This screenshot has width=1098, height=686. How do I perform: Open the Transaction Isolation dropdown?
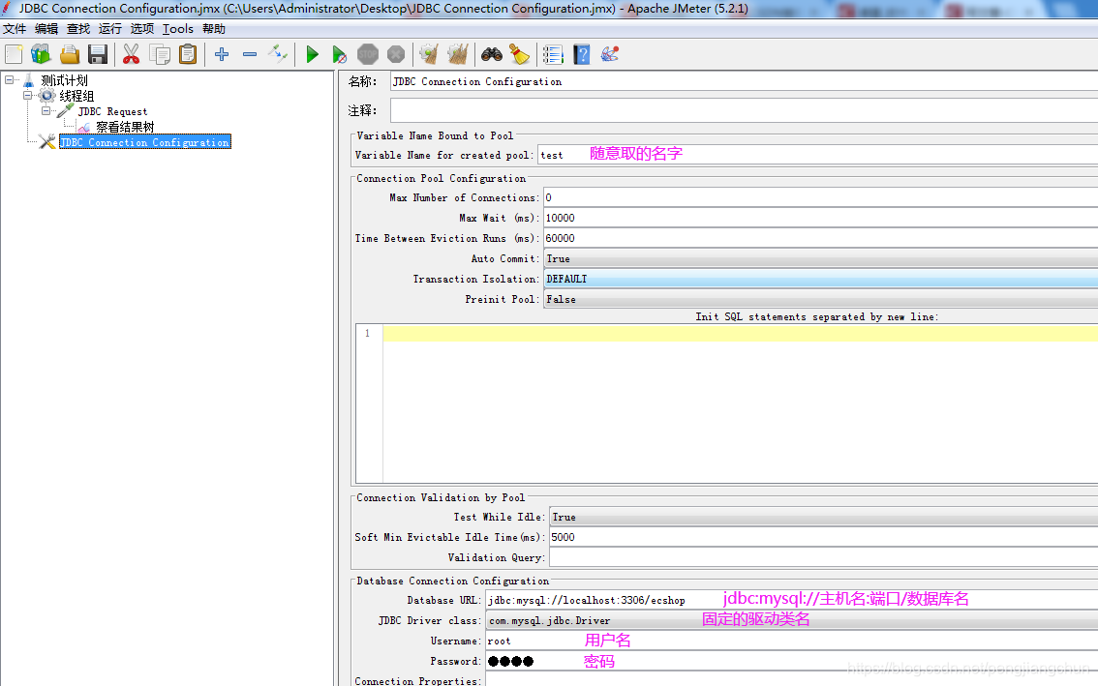pos(821,280)
